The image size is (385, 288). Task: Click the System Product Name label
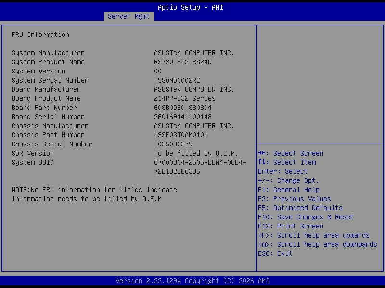pyautogui.click(x=48, y=62)
